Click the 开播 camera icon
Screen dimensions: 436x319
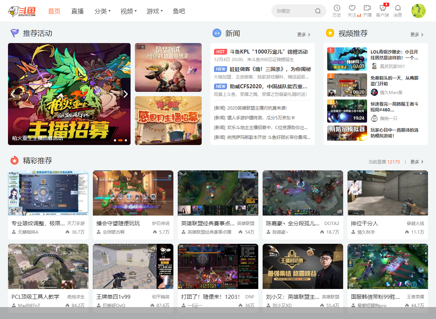point(367,8)
